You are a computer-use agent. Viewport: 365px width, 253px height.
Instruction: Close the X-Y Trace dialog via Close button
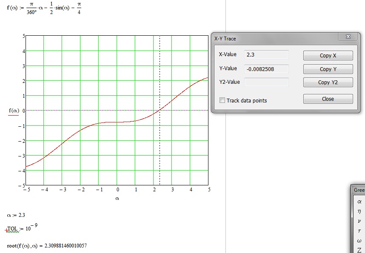(x=328, y=99)
